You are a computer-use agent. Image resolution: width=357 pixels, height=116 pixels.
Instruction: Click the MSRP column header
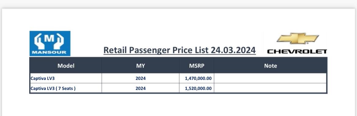[x=197, y=66]
